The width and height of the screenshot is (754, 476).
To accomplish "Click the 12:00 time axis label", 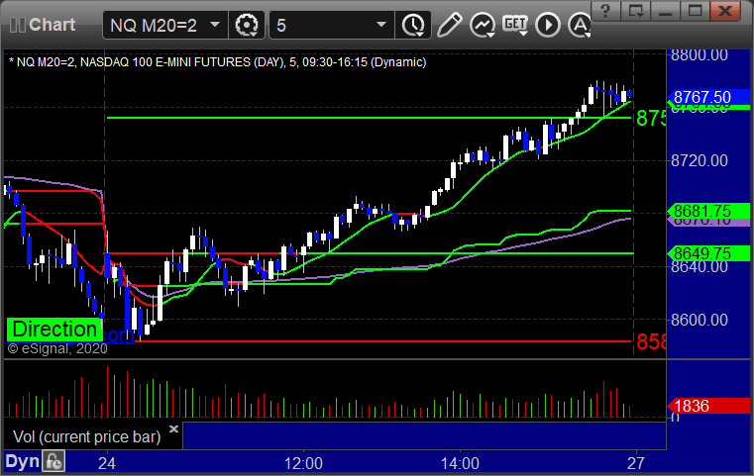I will [x=303, y=463].
